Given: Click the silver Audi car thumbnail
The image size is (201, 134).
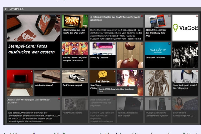Looking at the screenshot, I should [75, 76].
